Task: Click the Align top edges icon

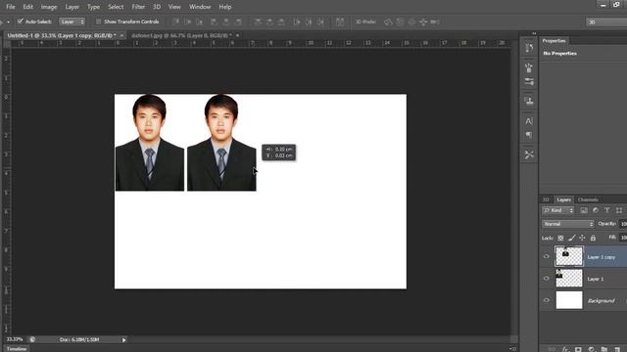Action: [x=175, y=22]
